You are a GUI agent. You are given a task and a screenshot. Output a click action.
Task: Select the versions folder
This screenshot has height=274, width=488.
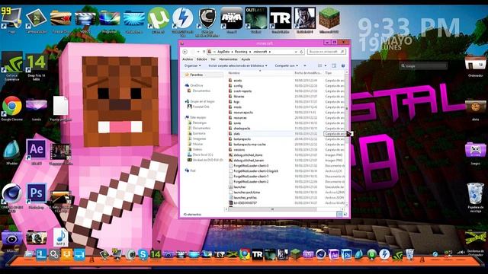click(x=239, y=149)
